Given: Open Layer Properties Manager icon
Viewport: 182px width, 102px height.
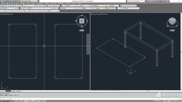Looking at the screenshot, I should tap(21, 8).
